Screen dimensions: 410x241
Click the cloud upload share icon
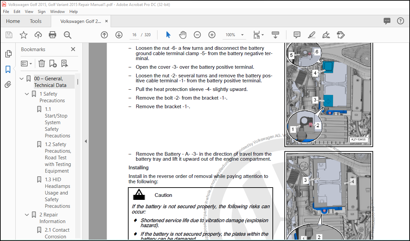[38, 35]
